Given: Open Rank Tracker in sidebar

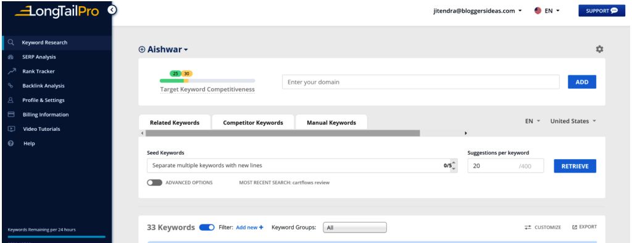Looking at the screenshot, I should click(38, 72).
